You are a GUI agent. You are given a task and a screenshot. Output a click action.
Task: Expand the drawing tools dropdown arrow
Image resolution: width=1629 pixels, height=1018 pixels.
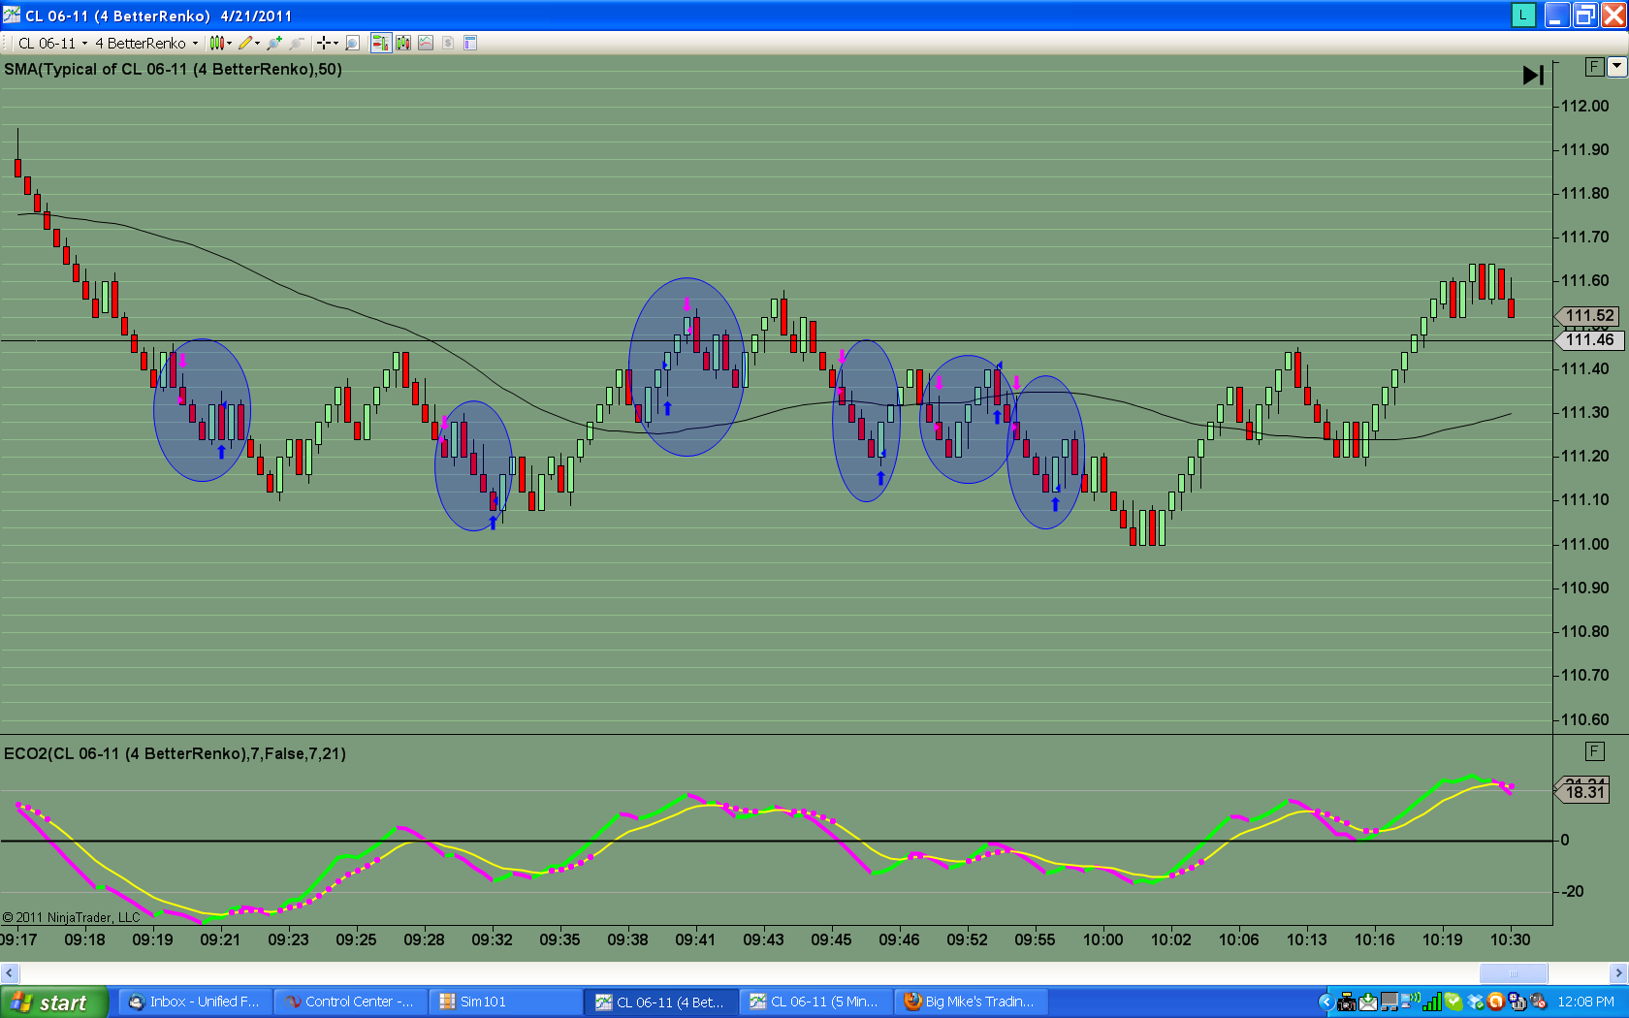pyautogui.click(x=258, y=43)
